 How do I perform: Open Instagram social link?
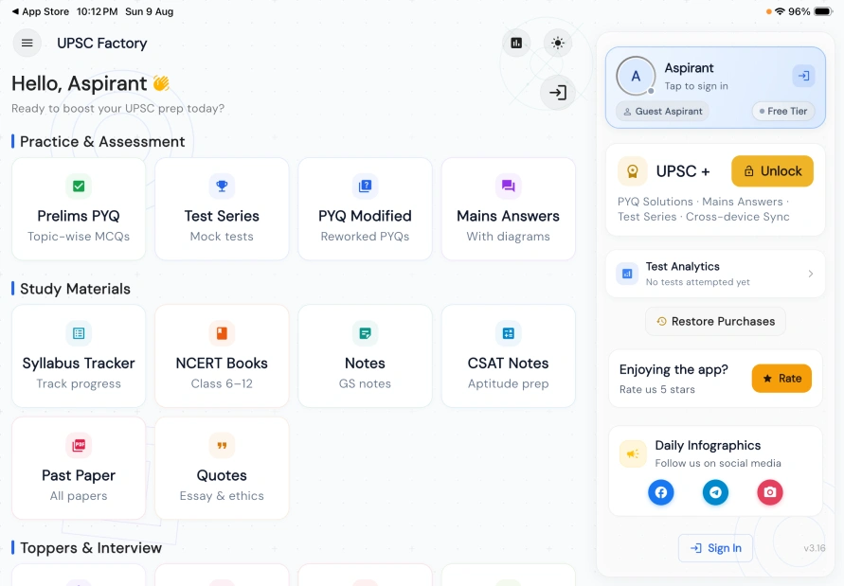(770, 492)
